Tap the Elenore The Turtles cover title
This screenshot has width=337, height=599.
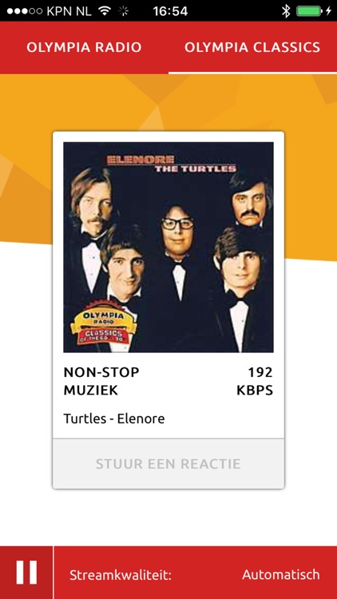click(171, 165)
